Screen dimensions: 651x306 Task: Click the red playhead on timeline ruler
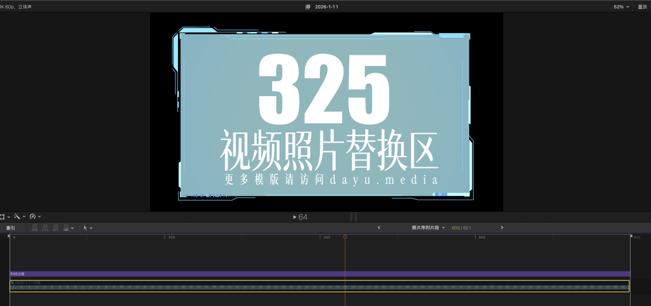345,237
